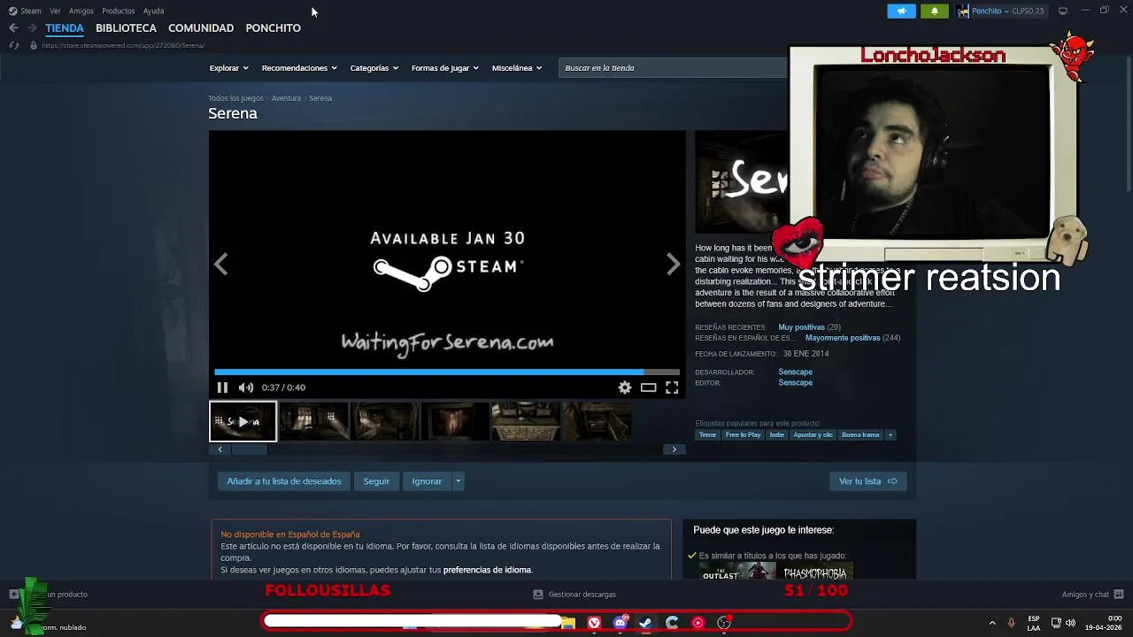
Task: Open editor Senscape link
Action: (795, 383)
